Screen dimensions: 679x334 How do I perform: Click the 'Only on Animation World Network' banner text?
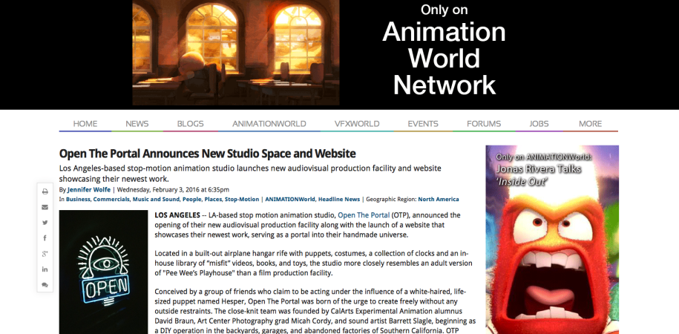pyautogui.click(x=444, y=50)
